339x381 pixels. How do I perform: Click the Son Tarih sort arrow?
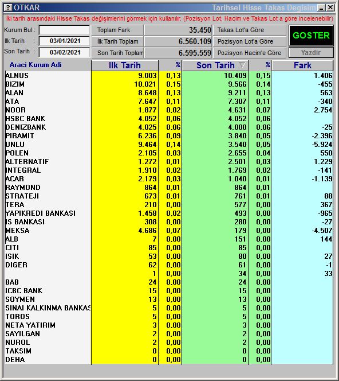pyautogui.click(x=242, y=65)
